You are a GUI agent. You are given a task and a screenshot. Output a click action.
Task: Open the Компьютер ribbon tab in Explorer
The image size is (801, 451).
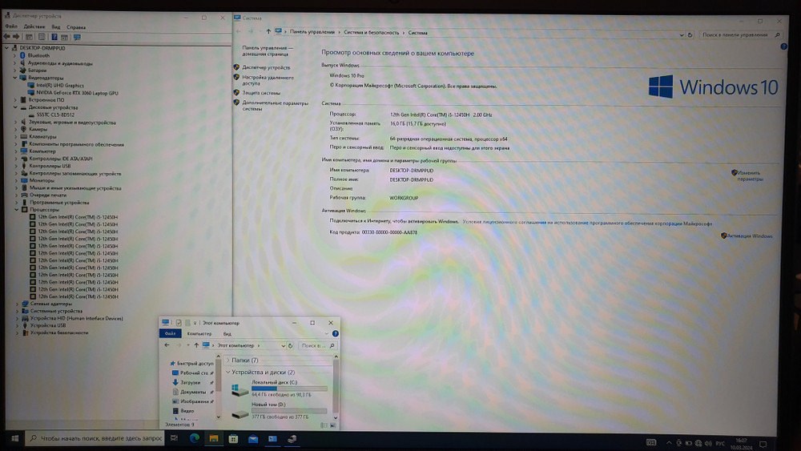(199, 333)
